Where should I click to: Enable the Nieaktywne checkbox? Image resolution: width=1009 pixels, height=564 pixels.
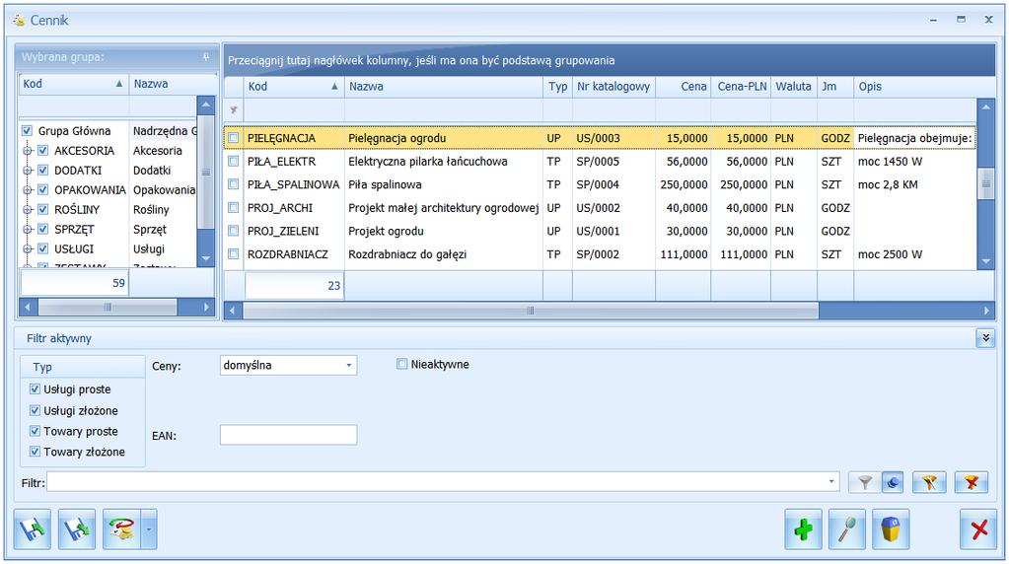[x=402, y=364]
